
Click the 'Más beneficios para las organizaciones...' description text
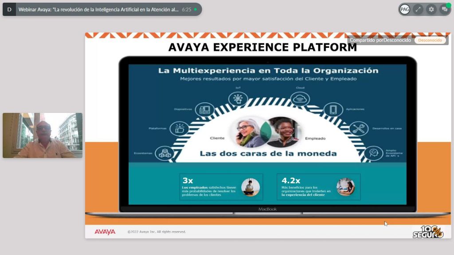(x=306, y=191)
